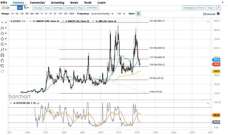The width and height of the screenshot is (228, 135).
Task: Open the hamburger menu beside tutorial
Action: (218, 14)
